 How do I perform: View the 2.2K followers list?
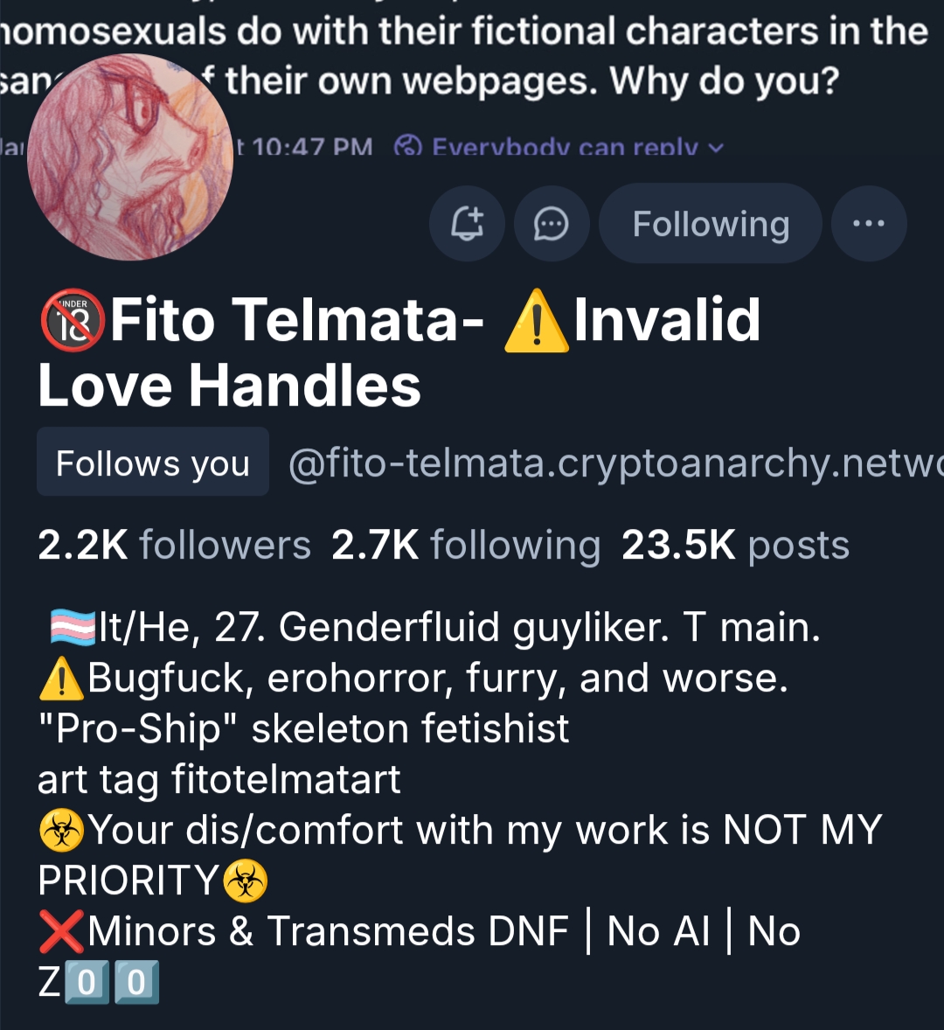(174, 546)
